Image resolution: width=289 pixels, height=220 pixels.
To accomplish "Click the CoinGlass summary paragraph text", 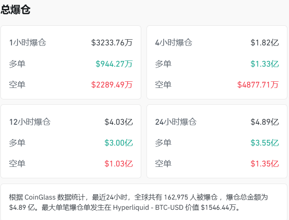I will coord(138,202).
